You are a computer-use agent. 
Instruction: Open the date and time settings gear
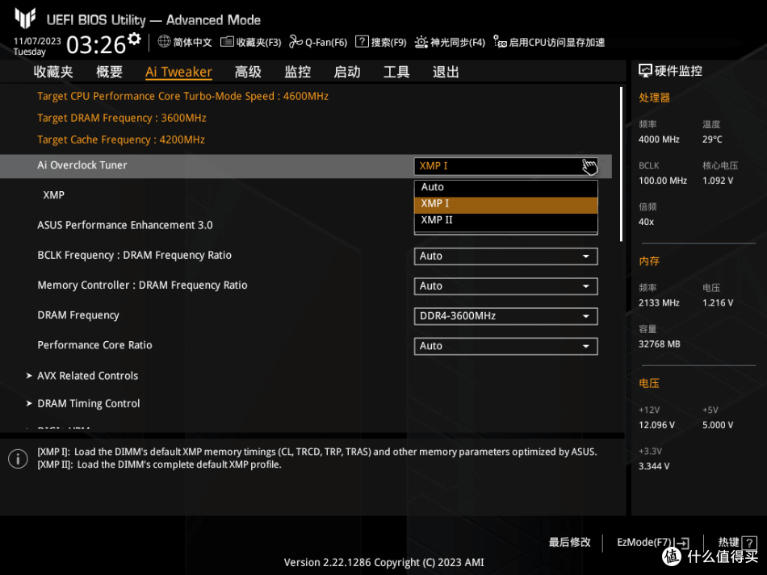[x=134, y=39]
